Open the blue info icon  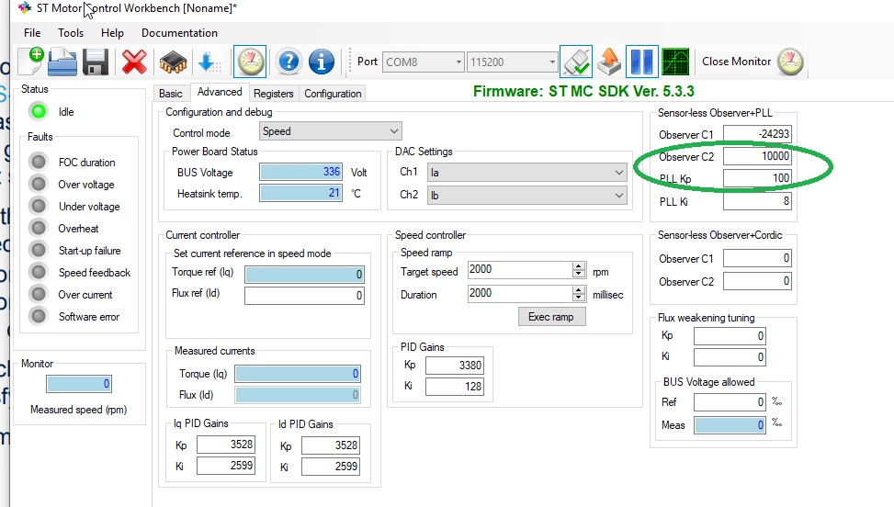coord(322,62)
